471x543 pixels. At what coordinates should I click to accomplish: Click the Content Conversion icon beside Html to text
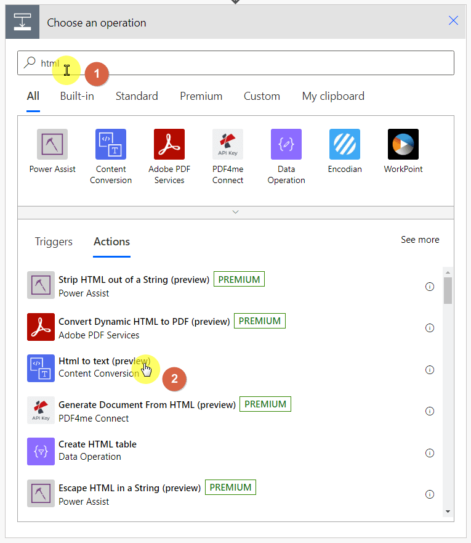(x=41, y=368)
